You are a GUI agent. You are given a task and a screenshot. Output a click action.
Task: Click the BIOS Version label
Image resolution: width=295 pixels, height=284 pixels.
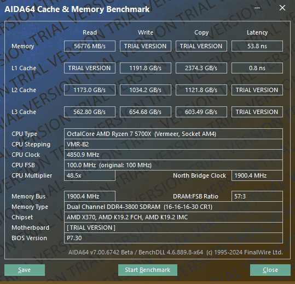(29, 238)
